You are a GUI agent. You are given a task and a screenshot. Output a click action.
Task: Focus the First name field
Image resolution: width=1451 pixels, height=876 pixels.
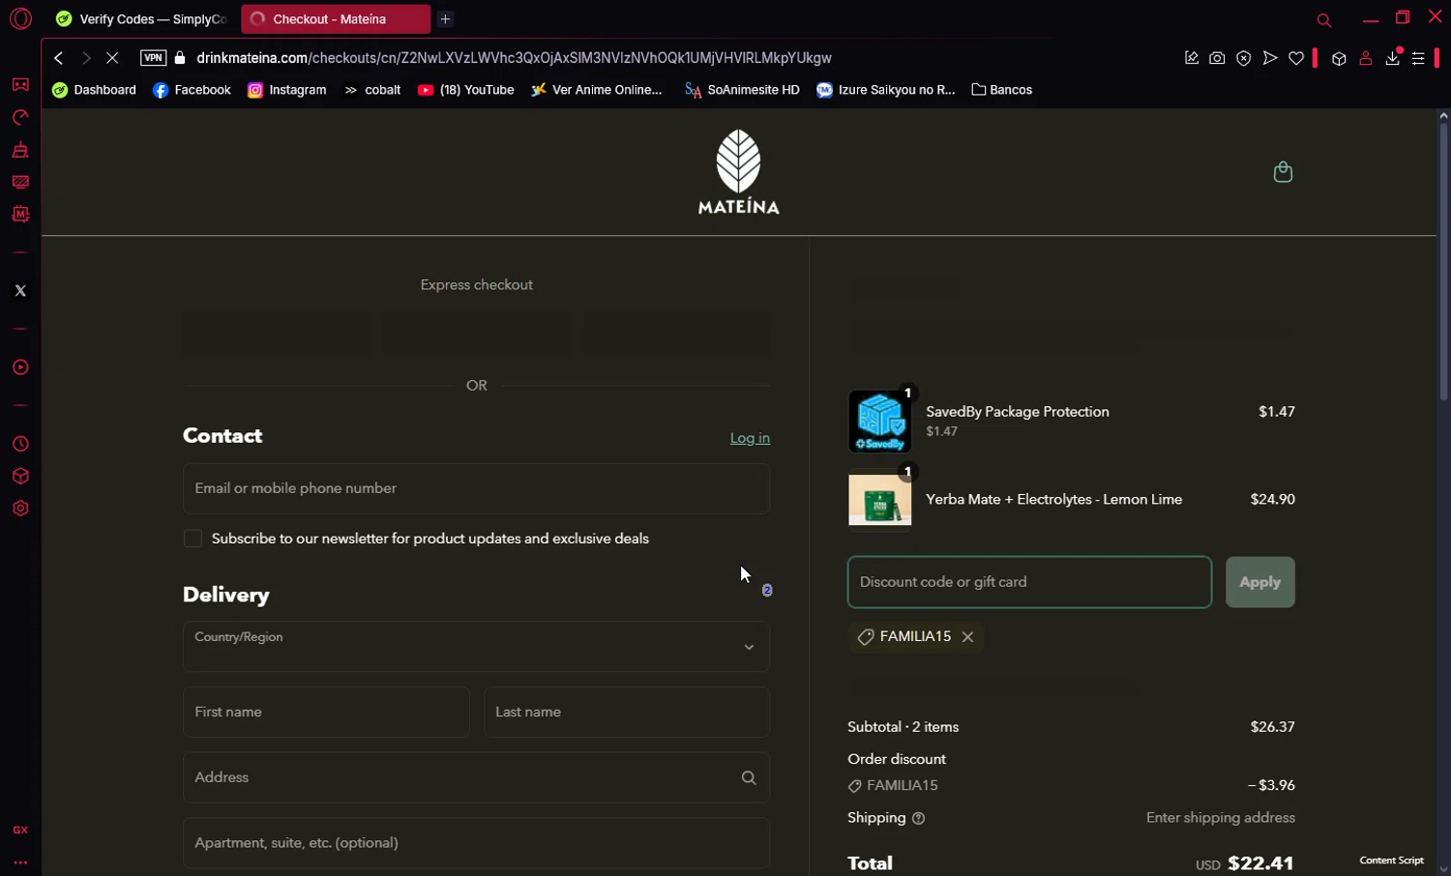[x=326, y=712]
